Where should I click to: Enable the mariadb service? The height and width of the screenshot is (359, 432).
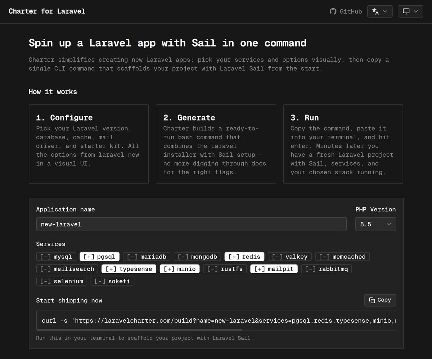pos(147,257)
